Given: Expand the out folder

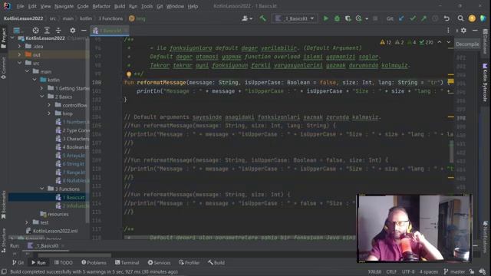Looking at the screenshot, I should (x=19, y=54).
